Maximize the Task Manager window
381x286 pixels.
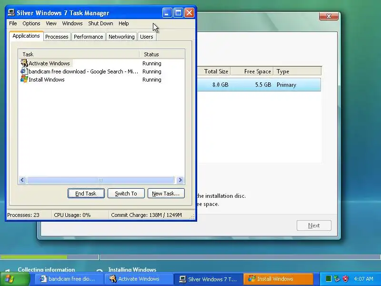(178, 13)
